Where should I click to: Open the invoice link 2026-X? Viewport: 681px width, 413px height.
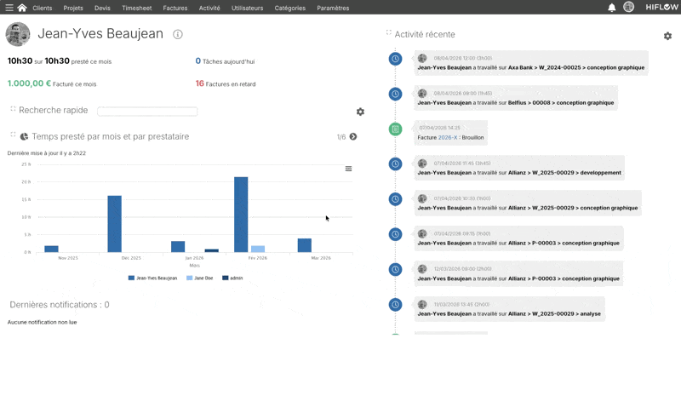(x=448, y=137)
